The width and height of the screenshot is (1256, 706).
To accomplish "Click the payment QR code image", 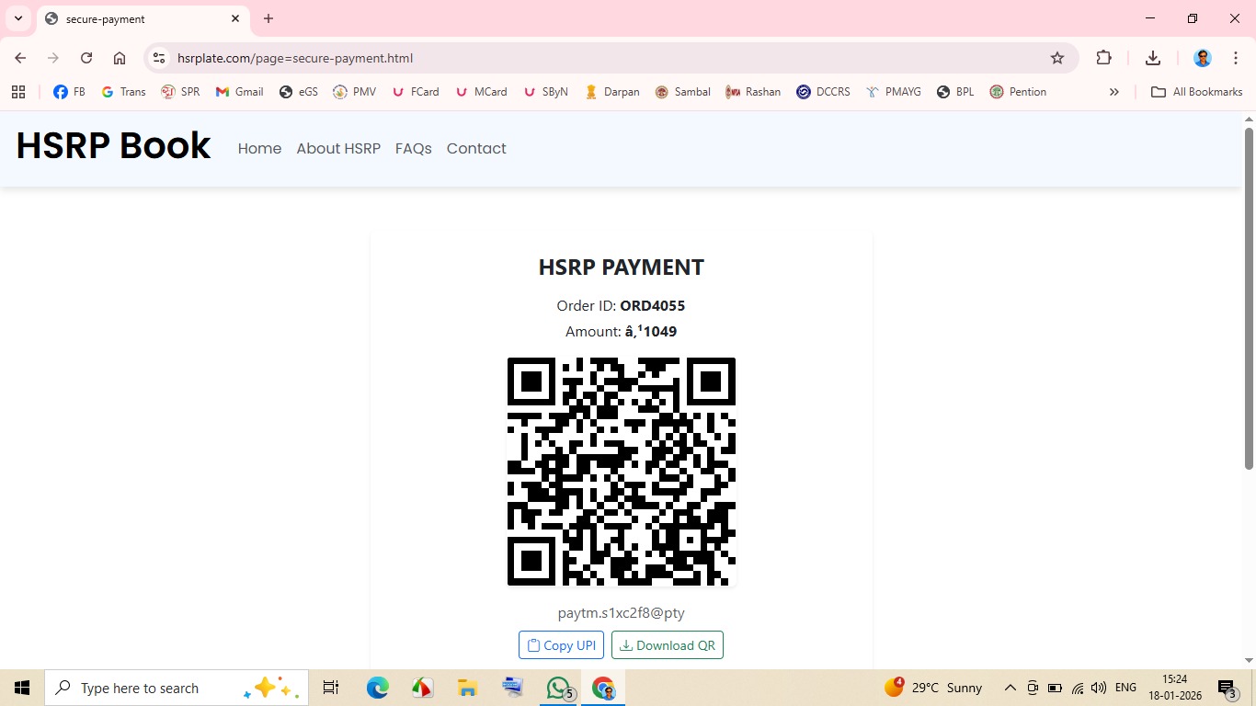I will [622, 472].
